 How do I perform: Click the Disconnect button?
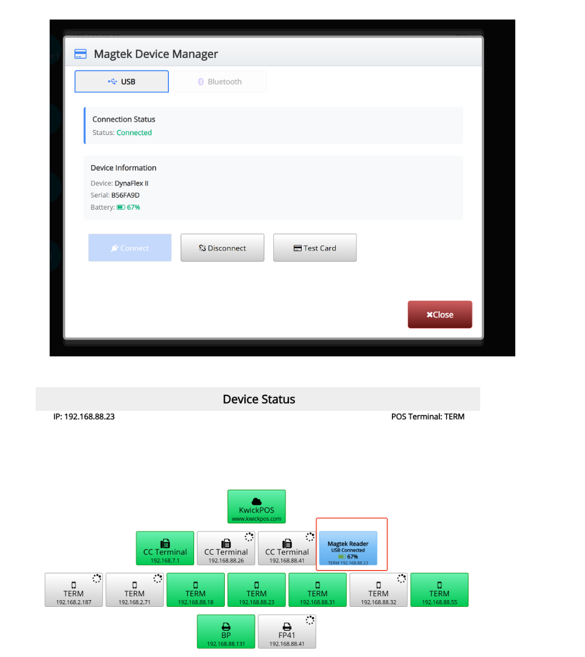(223, 248)
